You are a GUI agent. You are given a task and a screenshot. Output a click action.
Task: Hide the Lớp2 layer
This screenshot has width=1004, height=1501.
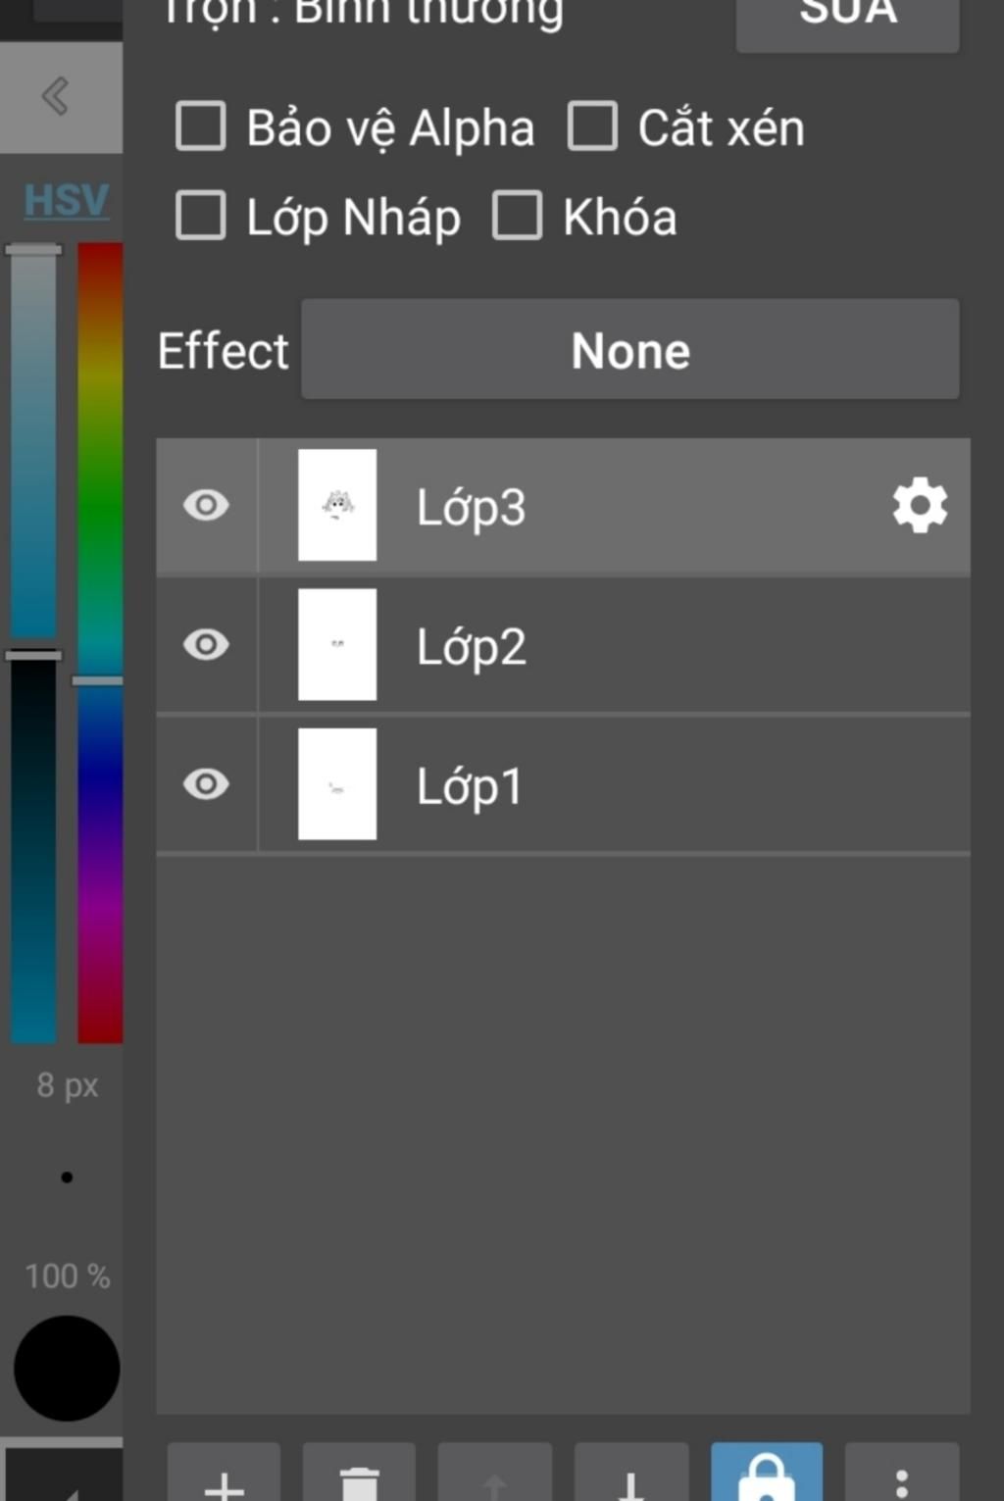(x=206, y=645)
